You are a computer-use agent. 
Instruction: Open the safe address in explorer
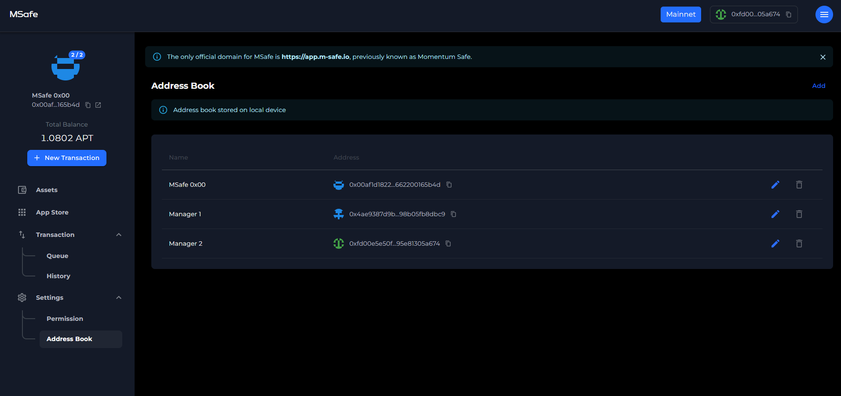98,105
